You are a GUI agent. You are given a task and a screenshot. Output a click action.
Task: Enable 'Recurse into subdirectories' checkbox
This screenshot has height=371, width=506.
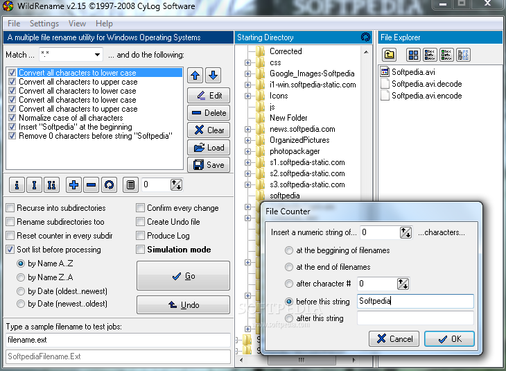[10, 207]
